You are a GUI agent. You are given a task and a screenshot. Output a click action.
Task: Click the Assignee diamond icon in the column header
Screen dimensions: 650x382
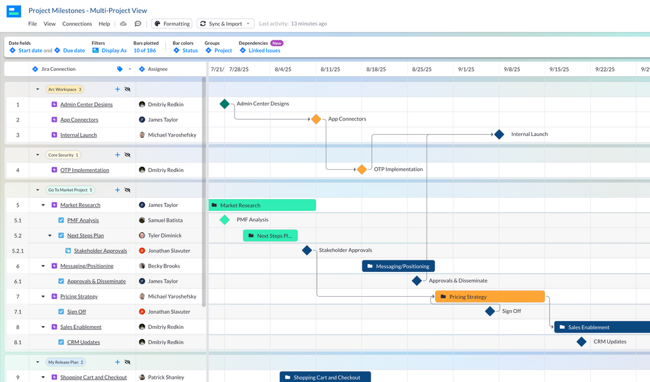(142, 69)
